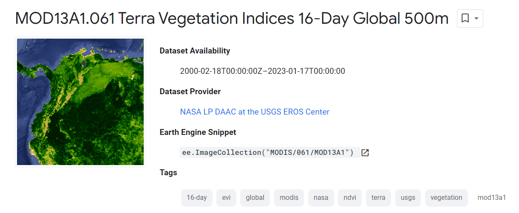
Task: Choose the modis tag
Action: (289, 198)
